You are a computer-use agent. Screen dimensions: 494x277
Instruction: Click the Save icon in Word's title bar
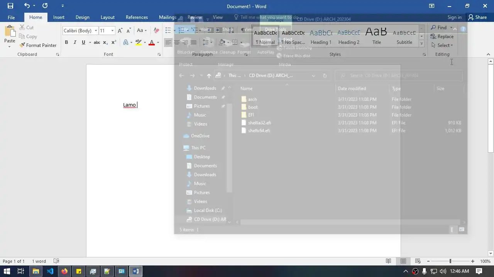click(10, 6)
